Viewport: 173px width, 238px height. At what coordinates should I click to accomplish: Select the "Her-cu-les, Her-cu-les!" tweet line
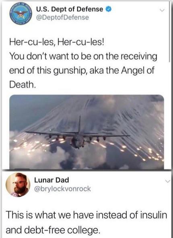(57, 42)
